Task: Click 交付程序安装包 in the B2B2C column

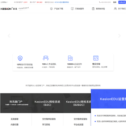Action: 80,119
